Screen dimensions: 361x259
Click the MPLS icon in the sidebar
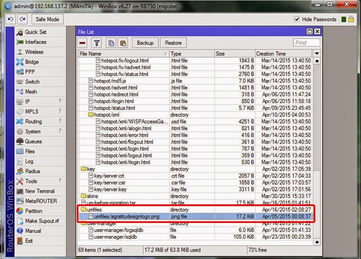(x=20, y=111)
